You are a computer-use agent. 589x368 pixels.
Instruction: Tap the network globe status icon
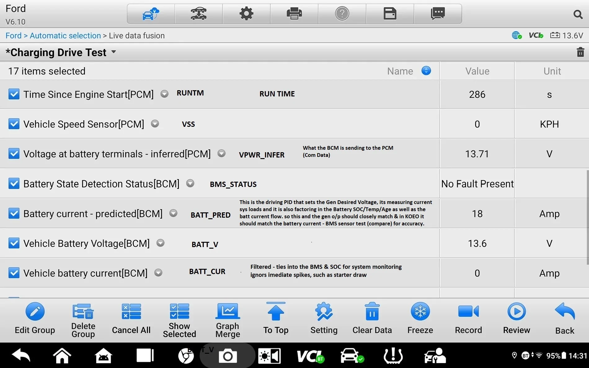pos(517,35)
